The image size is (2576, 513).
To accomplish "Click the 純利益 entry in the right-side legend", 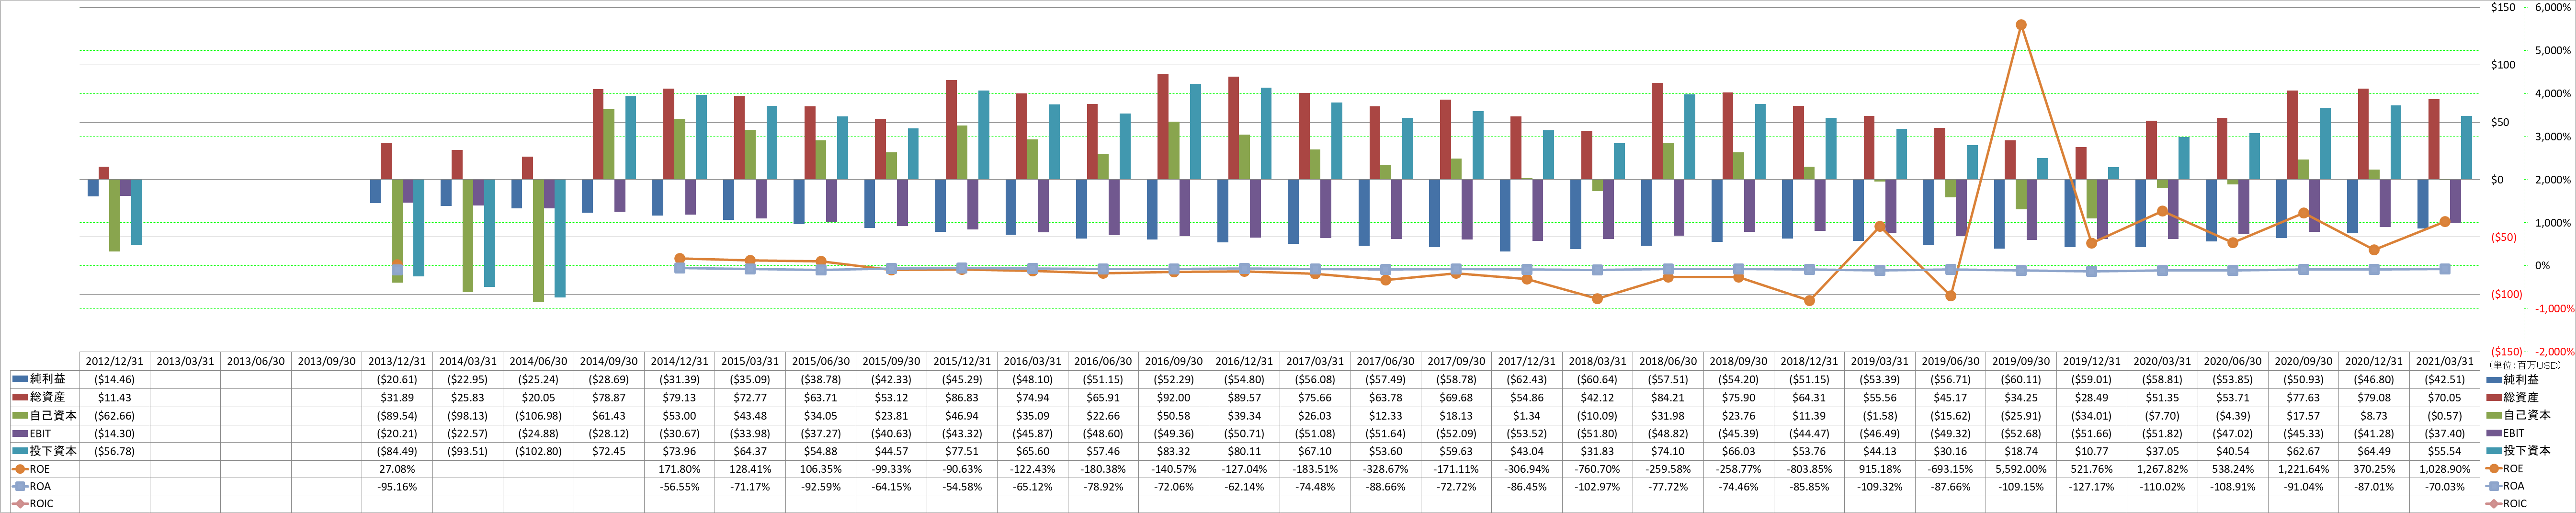I will [2512, 380].
